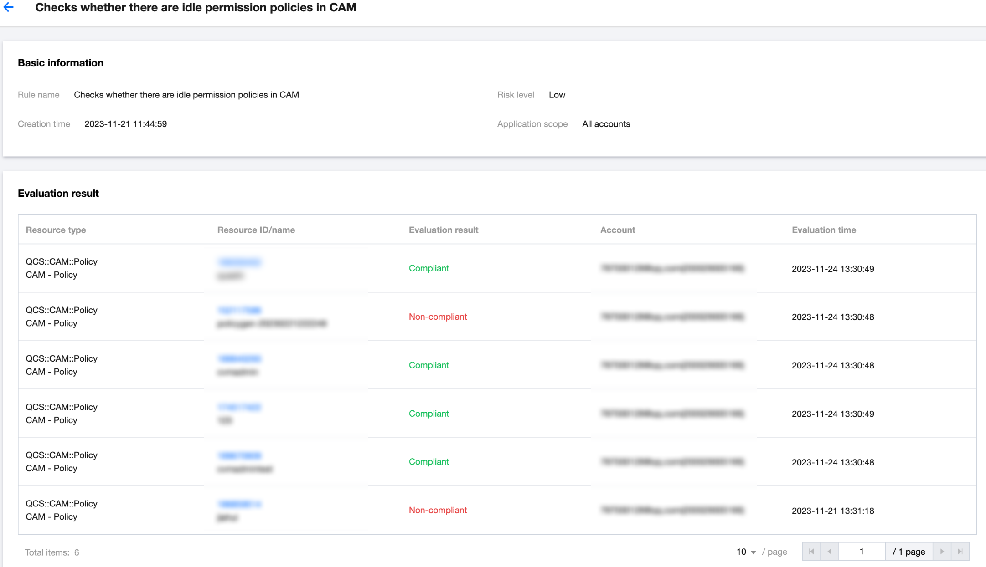Open resource ID link in fourth row
The width and height of the screenshot is (986, 567).
pos(239,407)
